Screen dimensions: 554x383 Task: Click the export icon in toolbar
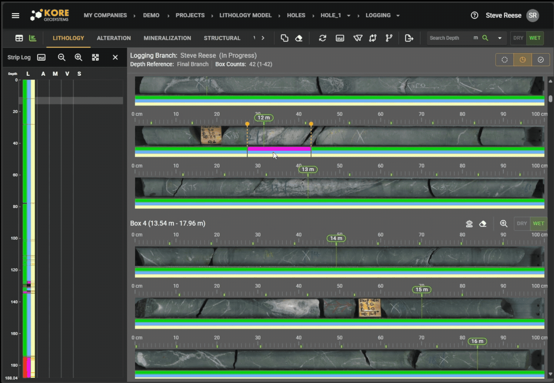[409, 38]
